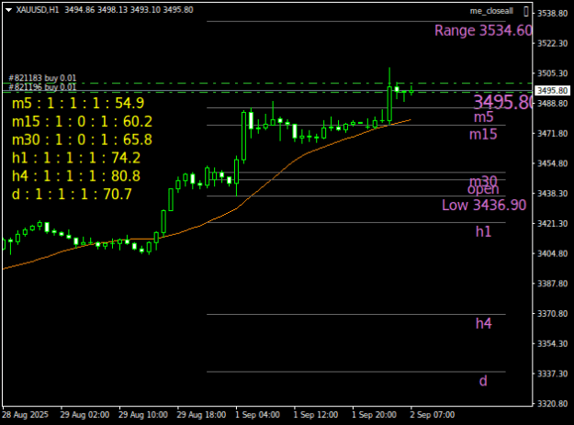Click the 'h1 : 1 : 1 : 1 : 74.2' indicator row

coord(76,158)
